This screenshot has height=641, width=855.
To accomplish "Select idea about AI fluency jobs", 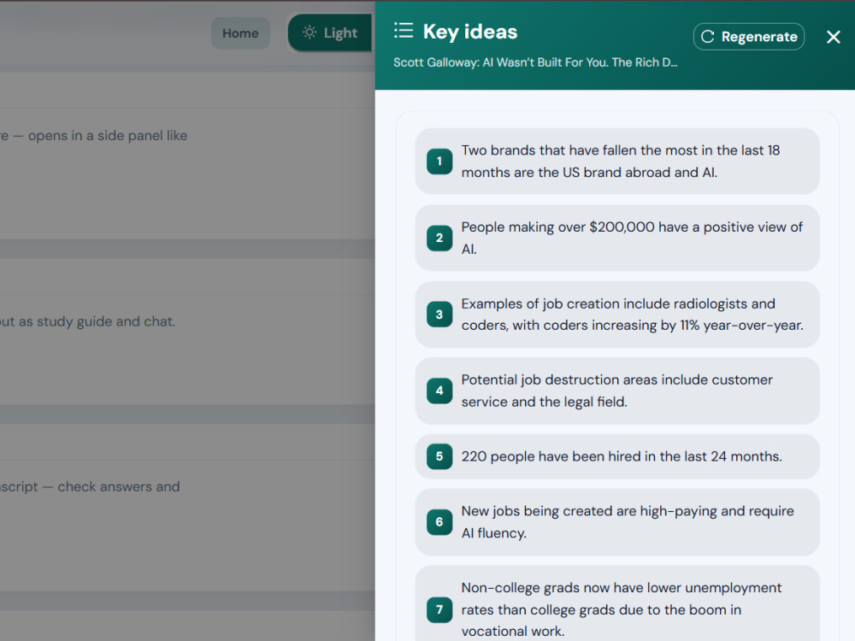I will click(x=617, y=522).
